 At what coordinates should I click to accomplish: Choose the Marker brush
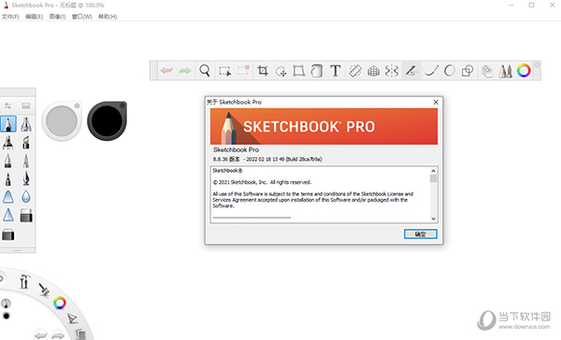point(7,142)
